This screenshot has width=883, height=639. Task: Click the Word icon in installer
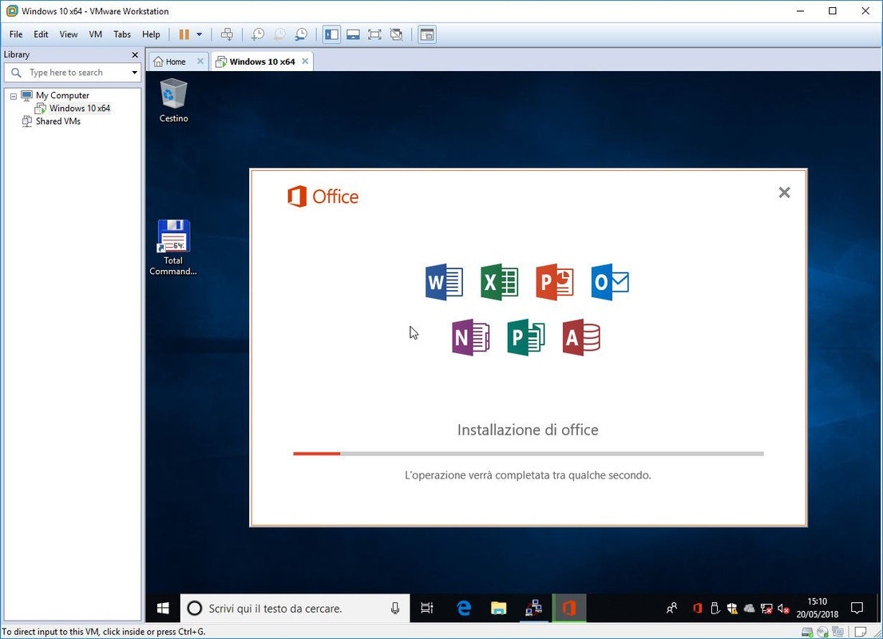click(x=445, y=282)
